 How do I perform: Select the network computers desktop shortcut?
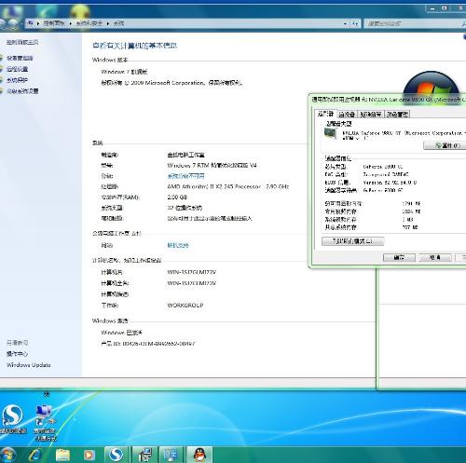pyautogui.click(x=45, y=422)
